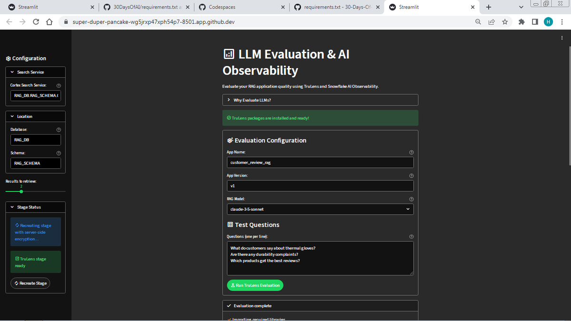Click the App Version input v1
Viewport: 571px width, 321px height.
[x=320, y=185]
